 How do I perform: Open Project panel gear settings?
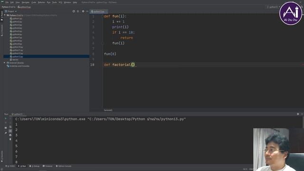pos(83,11)
